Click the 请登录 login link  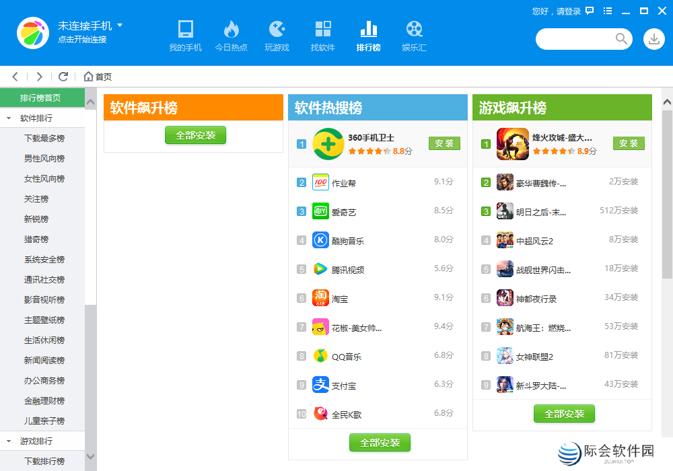coord(566,11)
